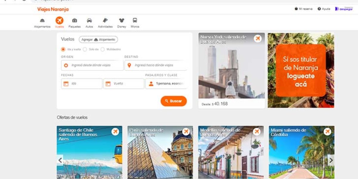Click the Ayuda help icon
Viewport: 358px width, 179px height.
coord(319,9)
